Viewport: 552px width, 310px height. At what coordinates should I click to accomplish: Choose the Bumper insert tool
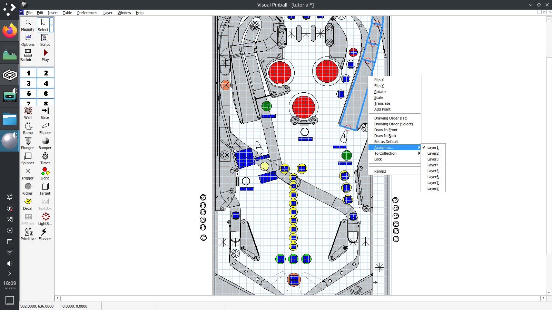tap(45, 143)
